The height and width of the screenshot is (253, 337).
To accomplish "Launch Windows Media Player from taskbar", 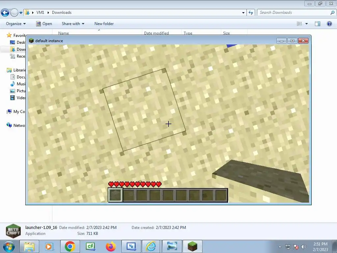I will point(49,246).
